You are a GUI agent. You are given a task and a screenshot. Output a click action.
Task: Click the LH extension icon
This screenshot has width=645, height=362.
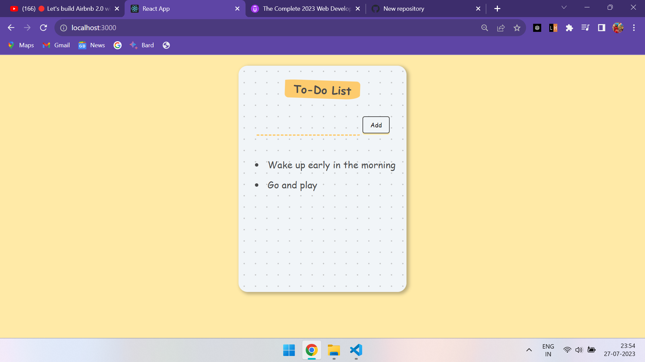553,28
